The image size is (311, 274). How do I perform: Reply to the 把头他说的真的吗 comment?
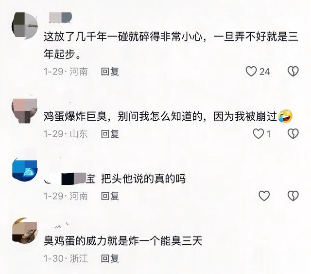110,196
